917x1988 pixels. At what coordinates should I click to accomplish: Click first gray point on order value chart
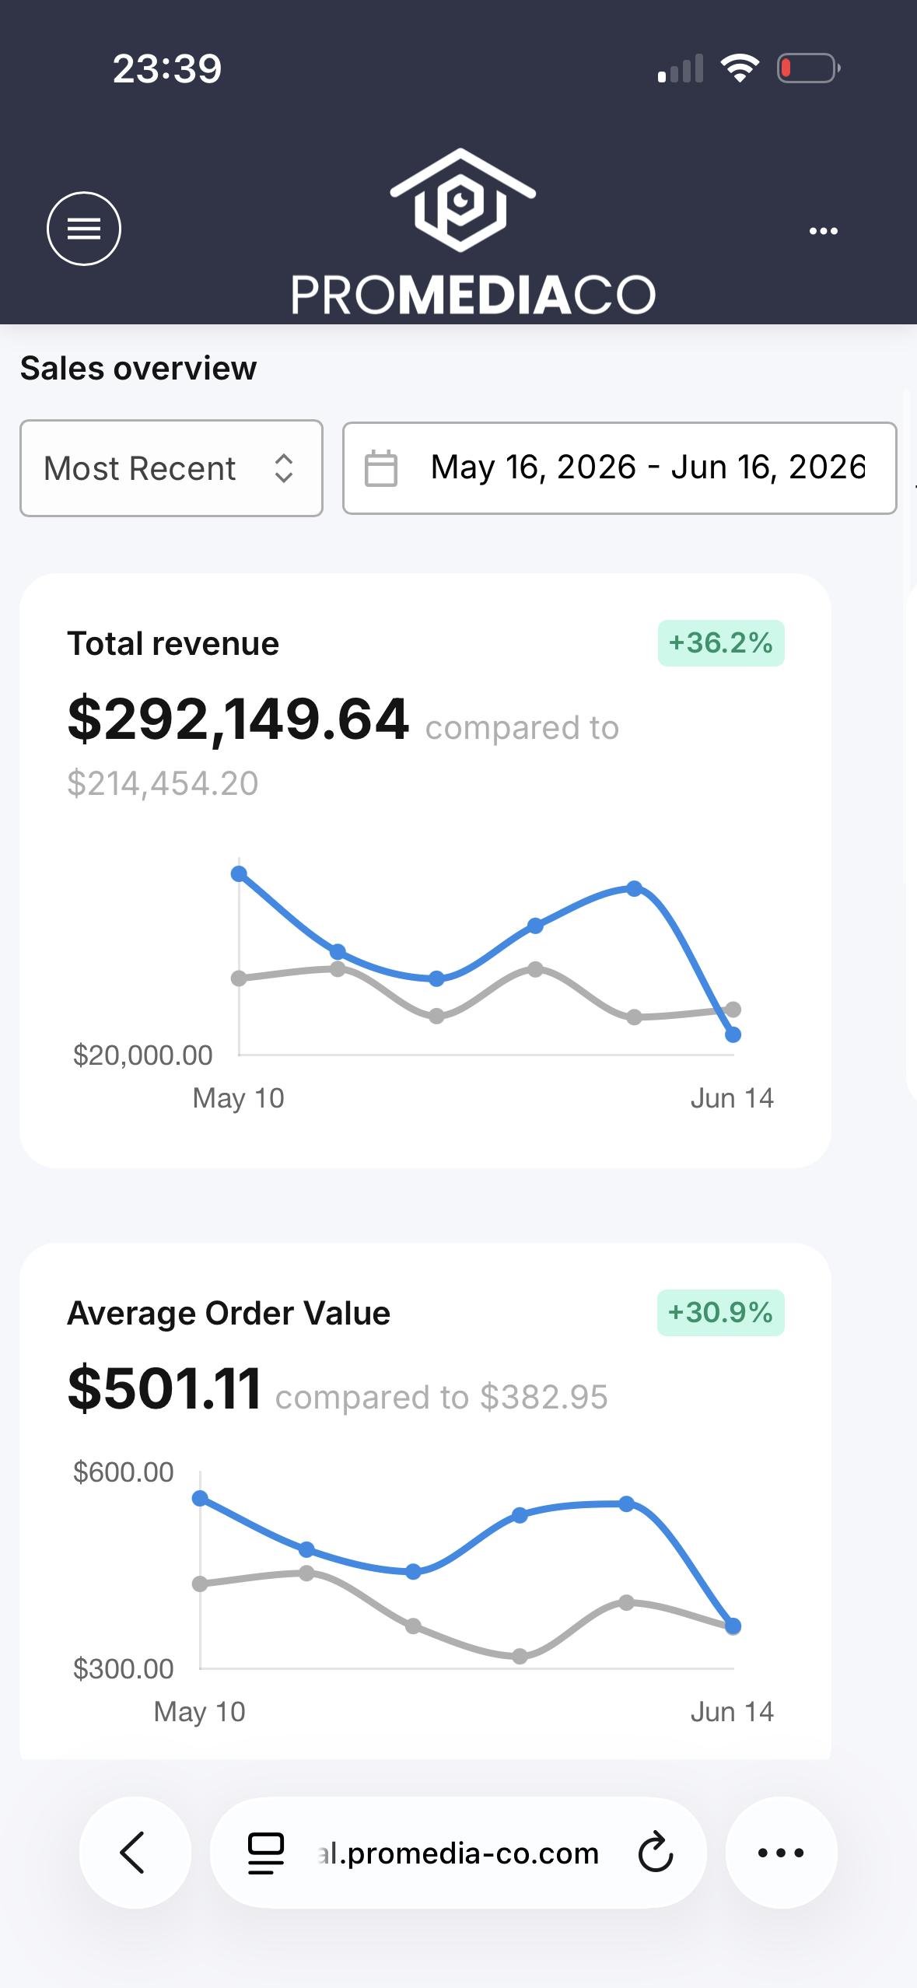(x=200, y=1584)
